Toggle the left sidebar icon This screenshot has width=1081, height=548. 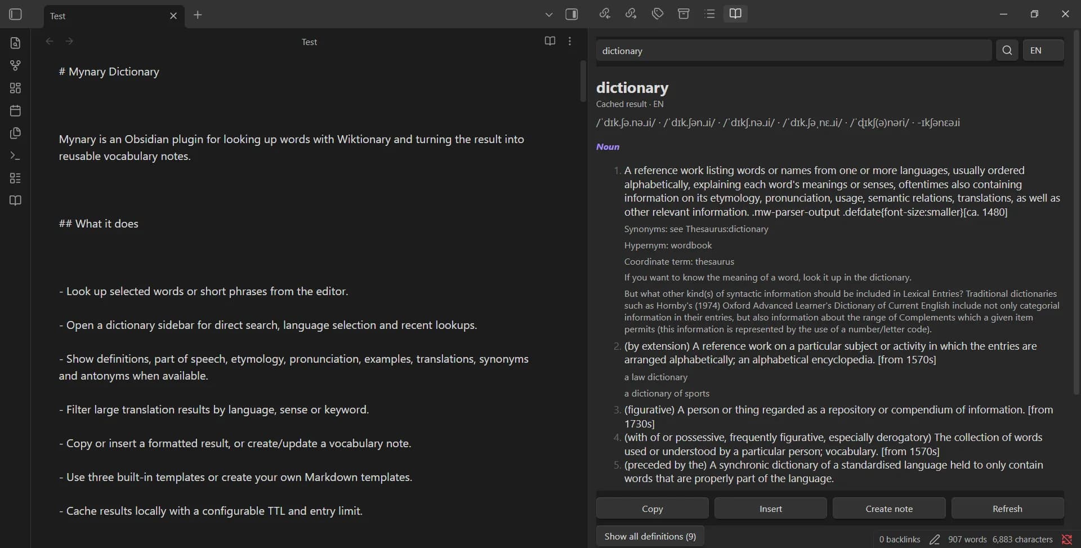point(15,14)
